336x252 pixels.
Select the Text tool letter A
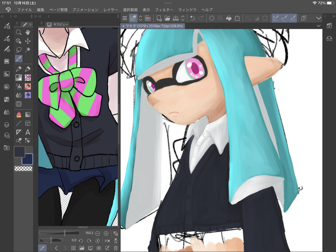[x=28, y=132]
